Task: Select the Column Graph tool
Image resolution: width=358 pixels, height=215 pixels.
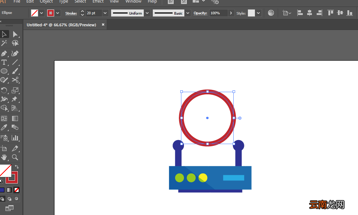Action: pos(15,138)
